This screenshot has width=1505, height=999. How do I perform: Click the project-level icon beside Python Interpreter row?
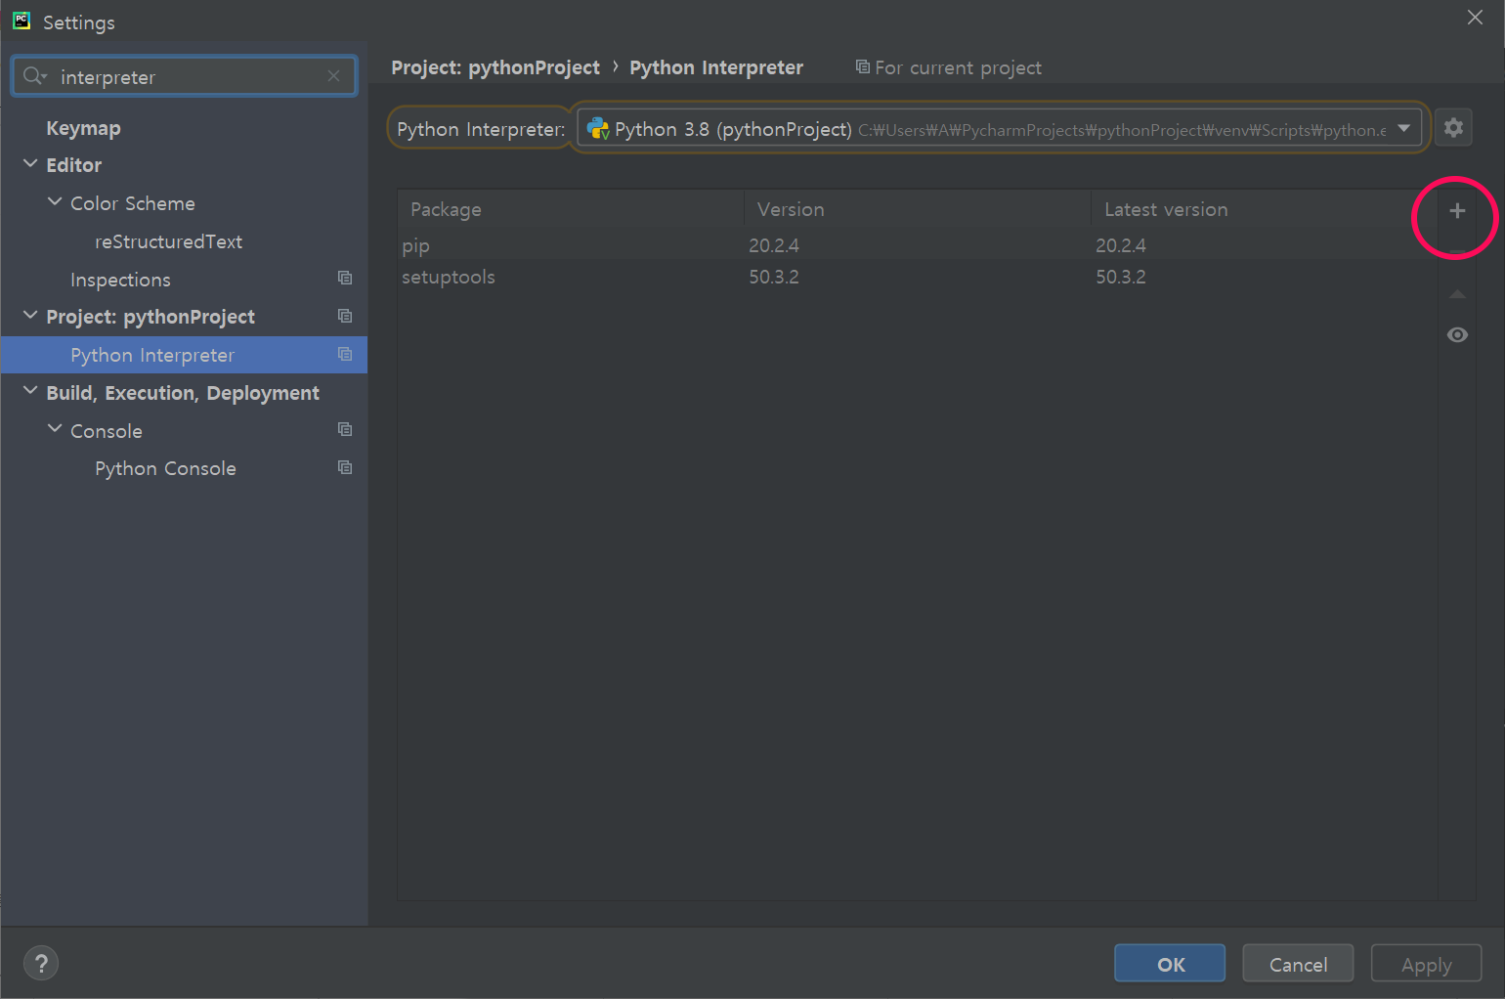pyautogui.click(x=345, y=354)
